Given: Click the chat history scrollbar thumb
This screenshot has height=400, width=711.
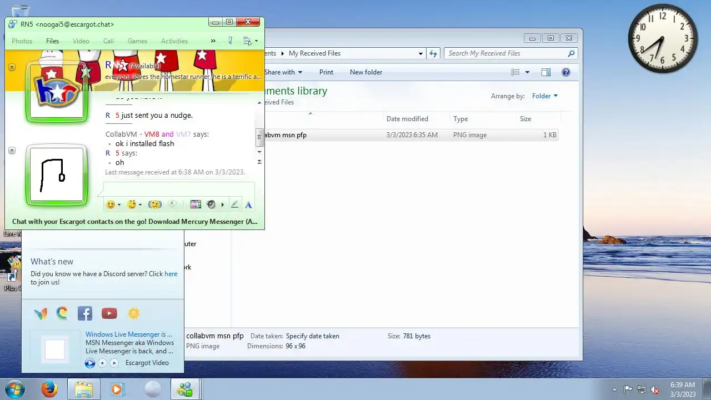Looking at the screenshot, I should click(259, 138).
